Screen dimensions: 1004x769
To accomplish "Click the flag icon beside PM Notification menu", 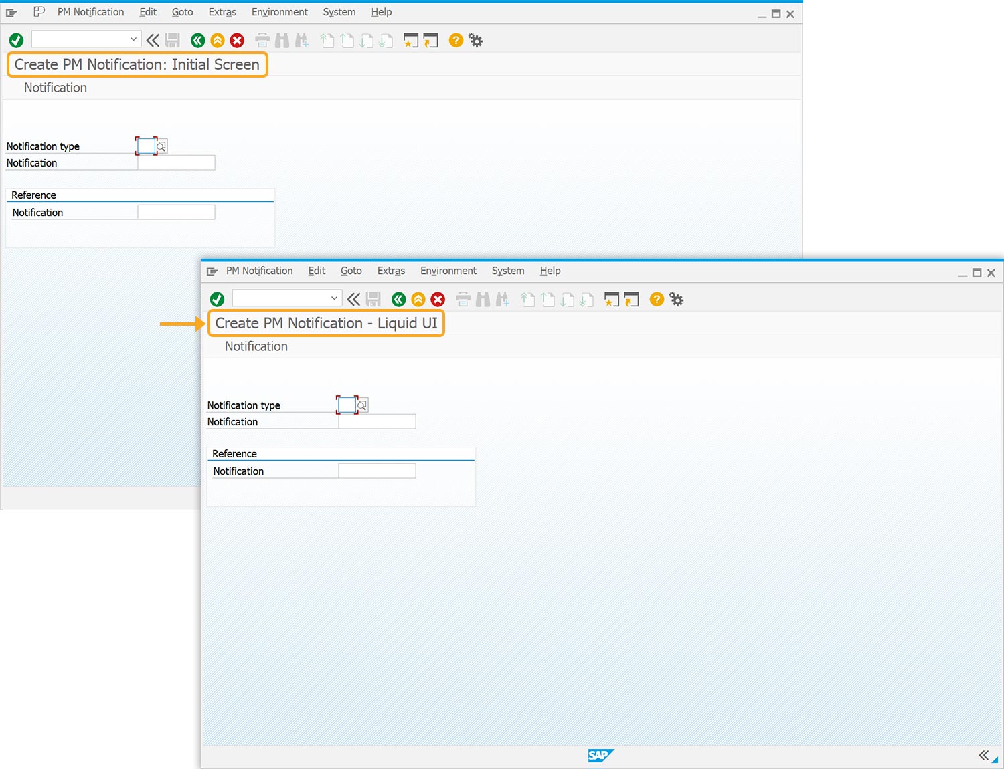I will point(39,11).
